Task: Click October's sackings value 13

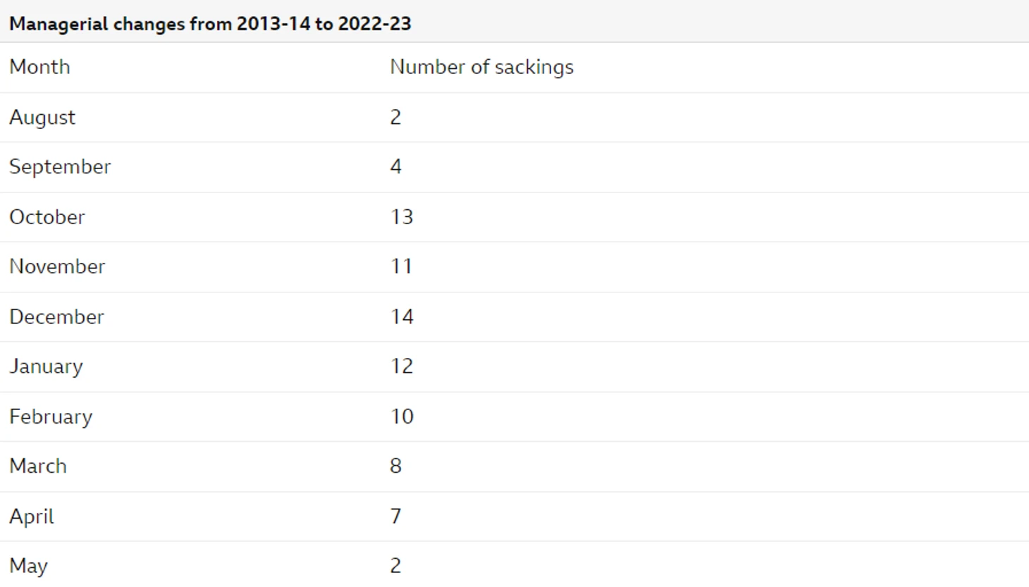Action: click(402, 217)
